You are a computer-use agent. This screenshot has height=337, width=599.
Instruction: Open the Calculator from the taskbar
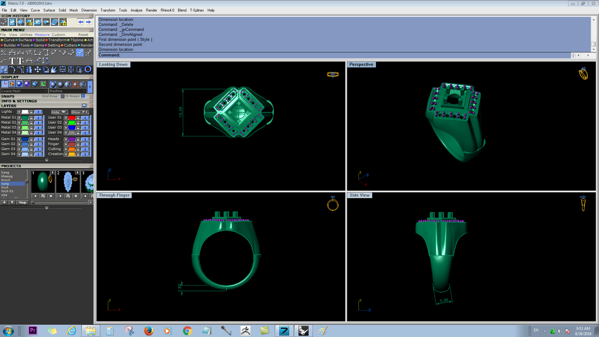coord(110,331)
